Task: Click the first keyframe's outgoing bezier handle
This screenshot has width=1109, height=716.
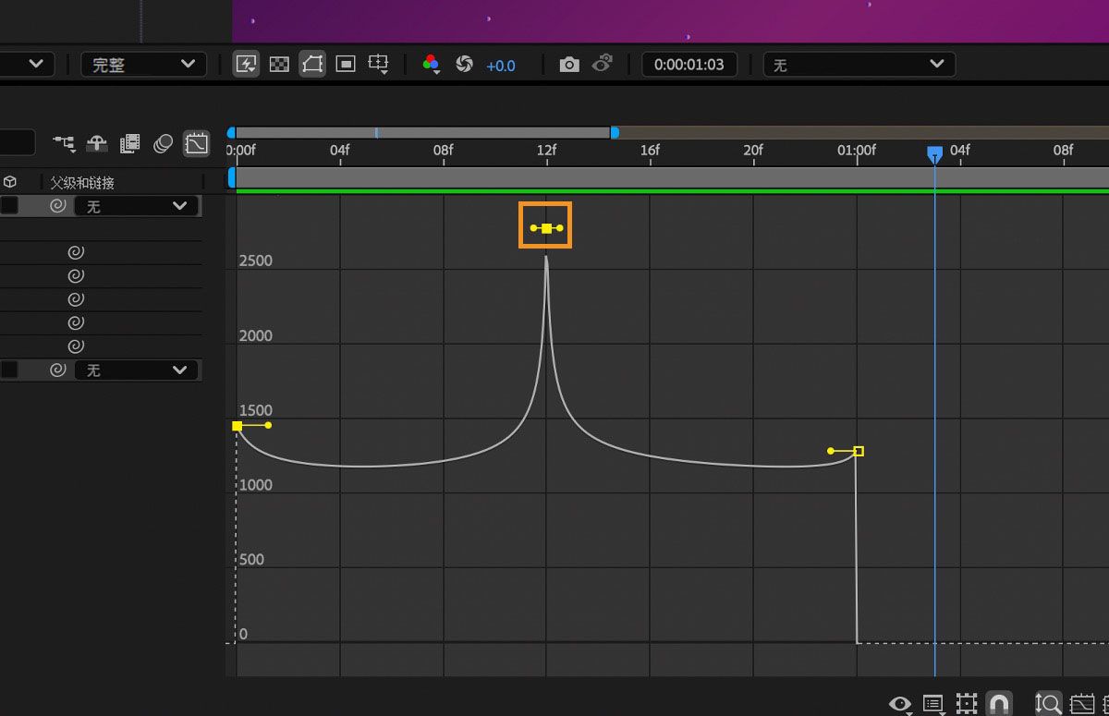Action: click(x=268, y=425)
